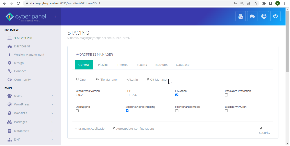The width and height of the screenshot is (290, 146).
Task: Click the browser zoom magnifier icon
Action: [242, 3]
